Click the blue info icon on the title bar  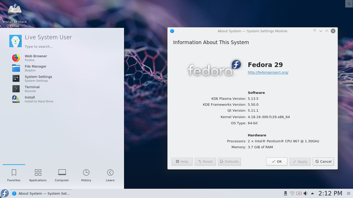[x=172, y=31]
